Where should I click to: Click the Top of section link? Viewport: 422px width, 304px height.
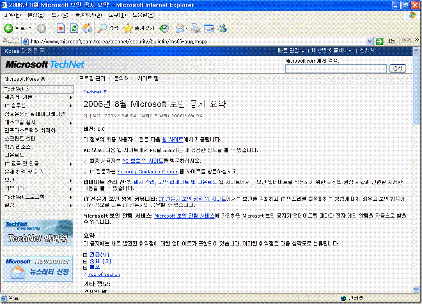(104, 274)
